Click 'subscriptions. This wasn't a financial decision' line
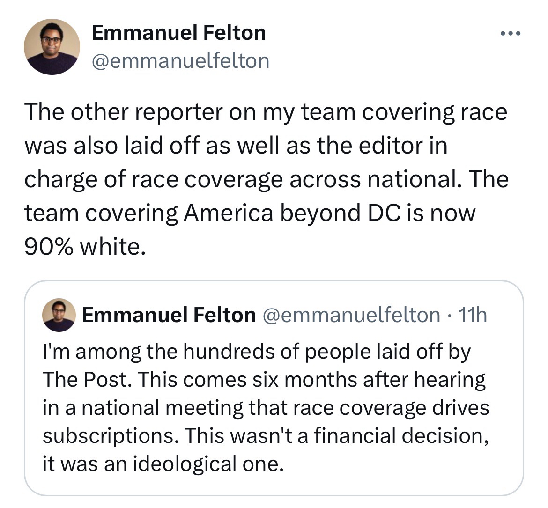The image size is (548, 508). [265, 435]
